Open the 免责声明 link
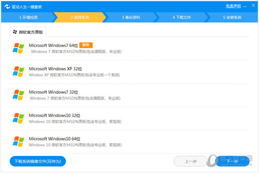The image size is (259, 173). pyautogui.click(x=233, y=6)
